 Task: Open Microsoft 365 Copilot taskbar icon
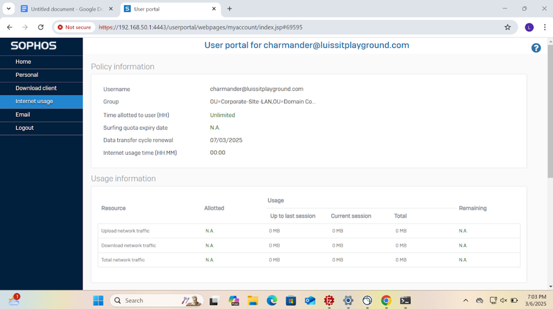(234, 300)
